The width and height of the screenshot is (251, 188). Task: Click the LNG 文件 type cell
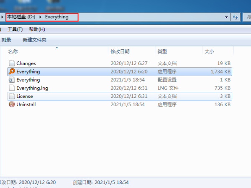pyautogui.click(x=168, y=88)
